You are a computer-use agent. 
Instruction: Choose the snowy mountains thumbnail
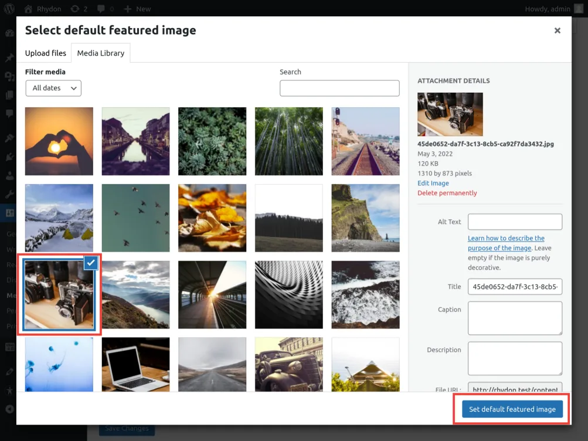pyautogui.click(x=59, y=218)
